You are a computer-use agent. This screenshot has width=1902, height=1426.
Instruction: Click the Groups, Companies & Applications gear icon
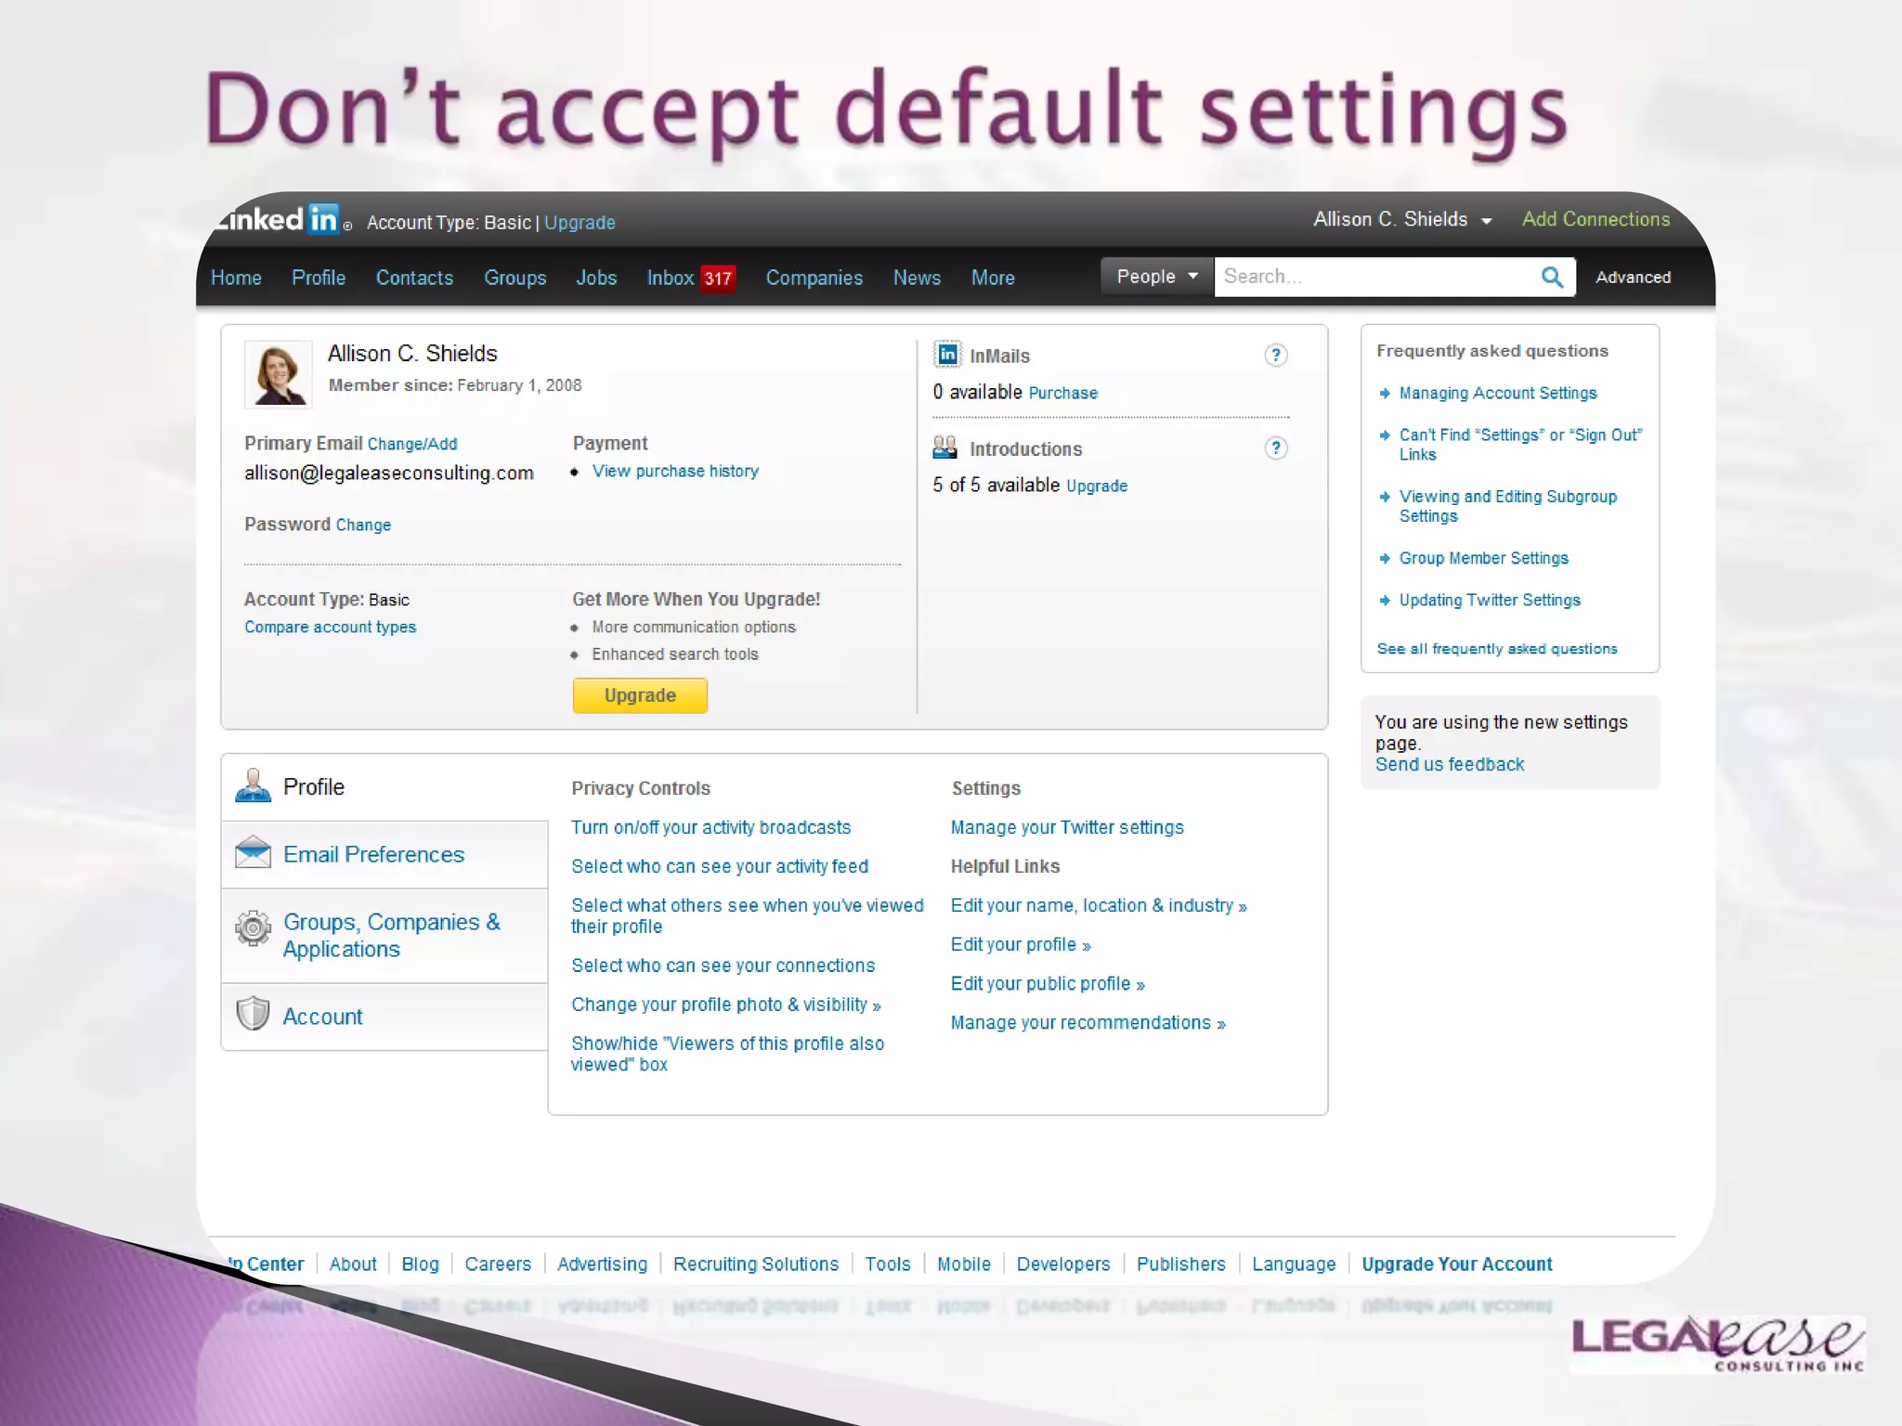click(253, 927)
